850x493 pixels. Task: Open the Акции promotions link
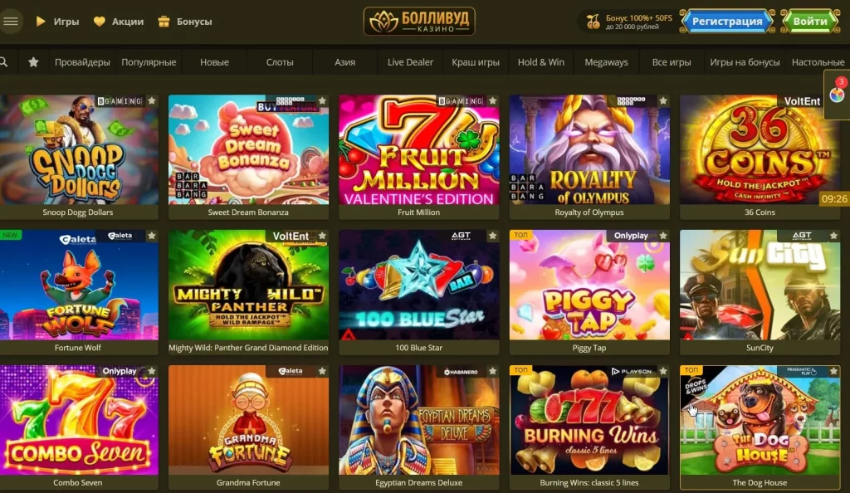pyautogui.click(x=119, y=22)
